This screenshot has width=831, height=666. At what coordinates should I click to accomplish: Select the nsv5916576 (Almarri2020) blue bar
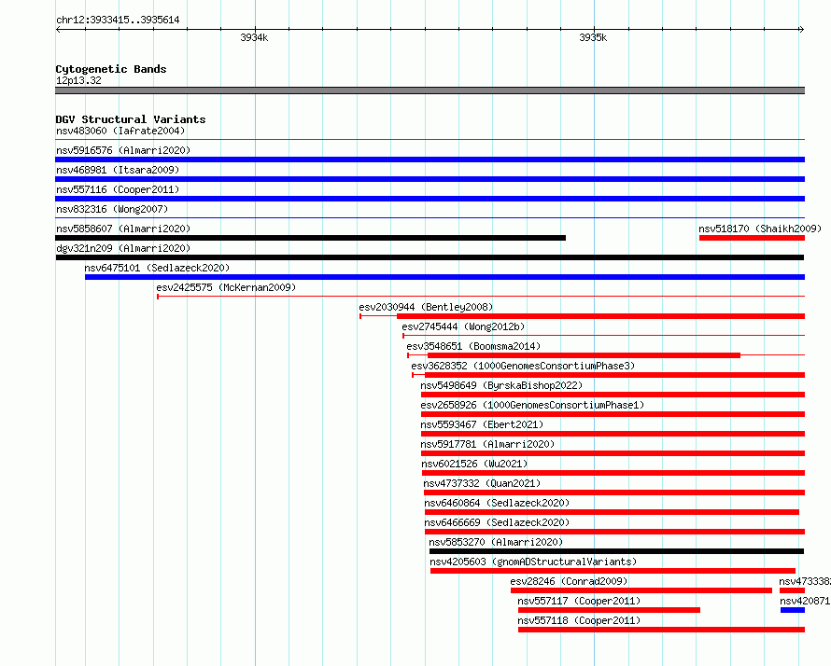430,160
